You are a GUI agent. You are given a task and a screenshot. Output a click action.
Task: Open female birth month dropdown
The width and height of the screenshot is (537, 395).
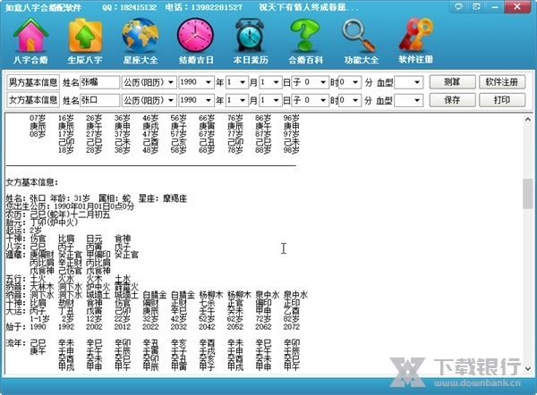(237, 100)
